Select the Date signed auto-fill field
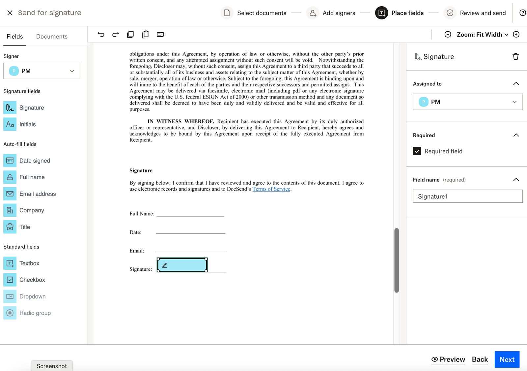The image size is (527, 371). (x=35, y=161)
